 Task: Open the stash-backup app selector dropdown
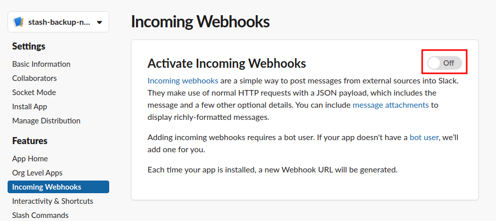tap(99, 22)
